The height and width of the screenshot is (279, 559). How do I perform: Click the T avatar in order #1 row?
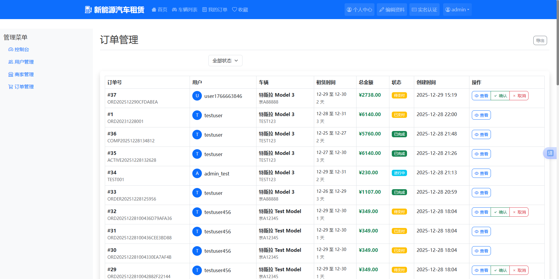(x=197, y=115)
